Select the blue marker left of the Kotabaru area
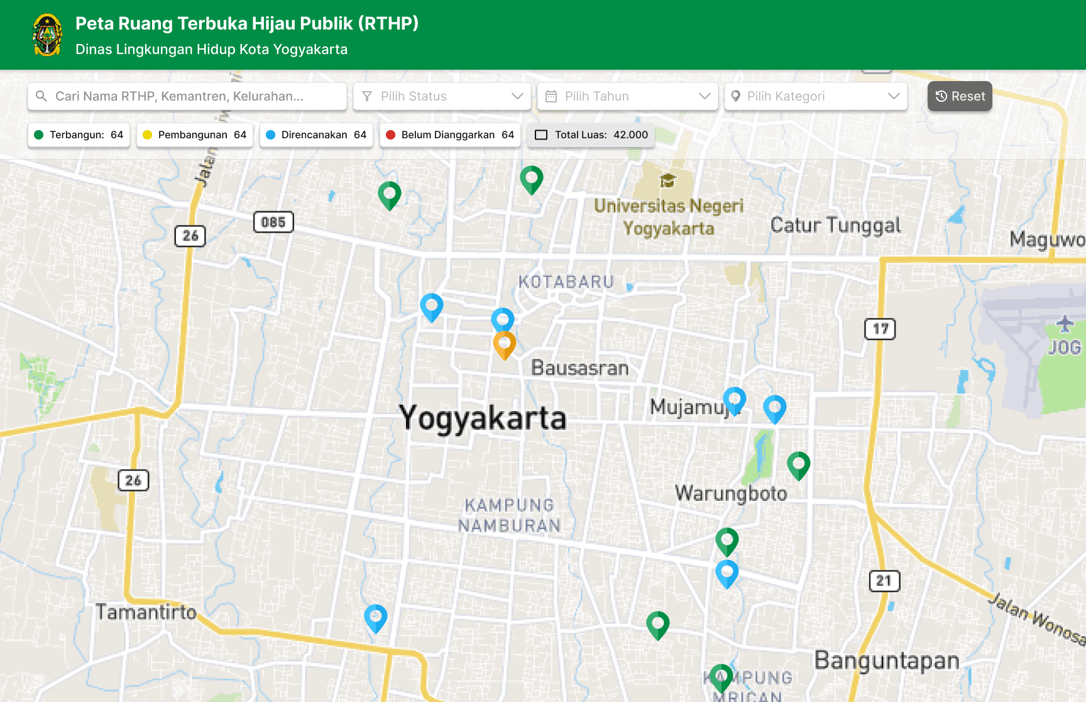This screenshot has width=1086, height=702. (432, 307)
